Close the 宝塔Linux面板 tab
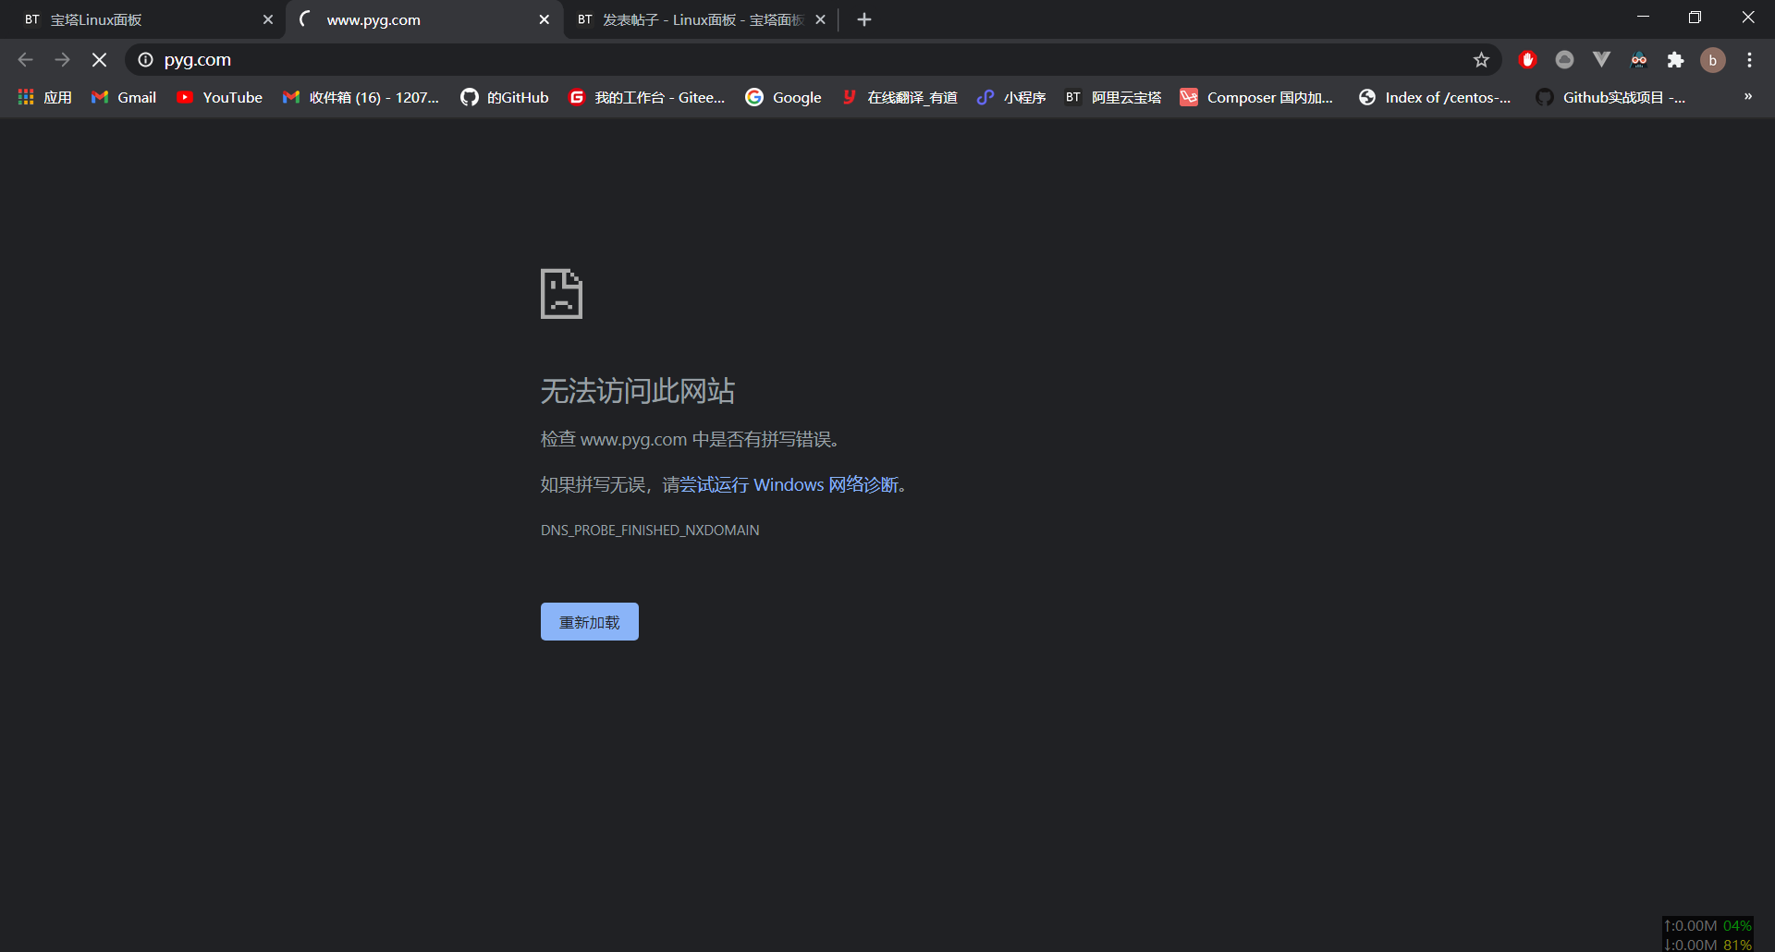 click(x=268, y=19)
